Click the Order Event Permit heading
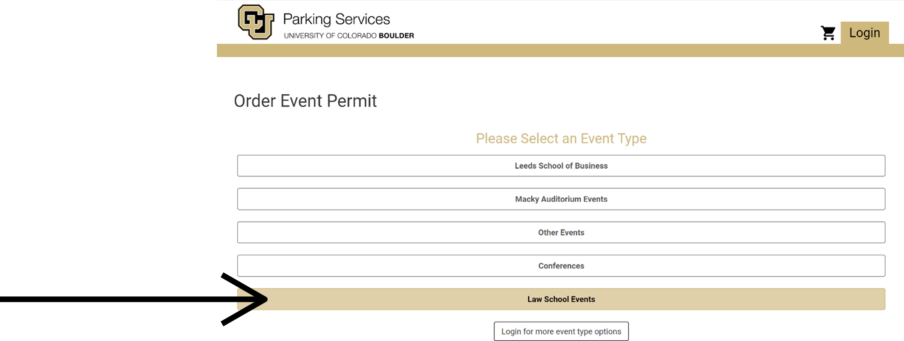 tap(305, 101)
